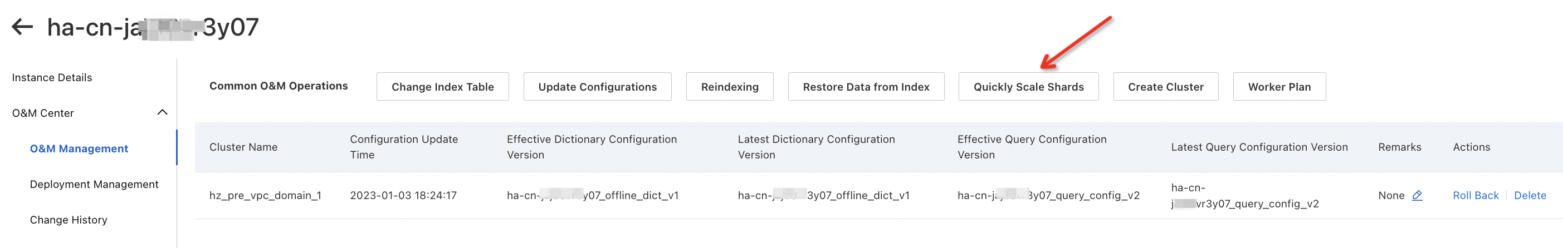Click the hz_pre_vpc_domain_1 cluster name cell
Viewport: 1563px width, 248px height.
click(x=265, y=195)
